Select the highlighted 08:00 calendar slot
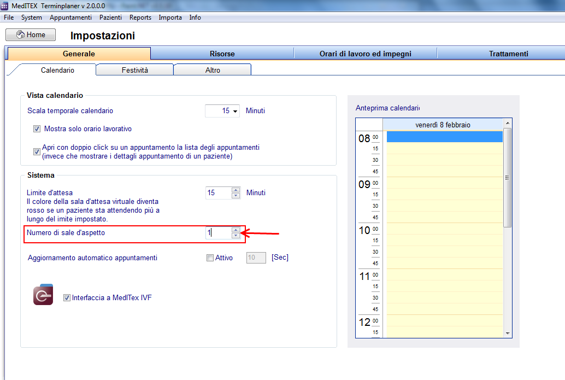 coord(445,137)
